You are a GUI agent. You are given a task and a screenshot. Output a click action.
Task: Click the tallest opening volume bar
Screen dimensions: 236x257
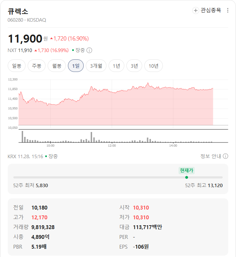22,137
